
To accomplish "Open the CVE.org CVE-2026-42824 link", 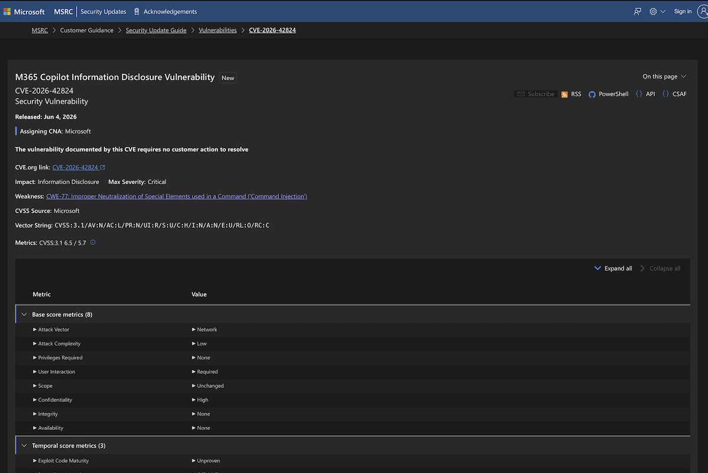I will tap(75, 167).
